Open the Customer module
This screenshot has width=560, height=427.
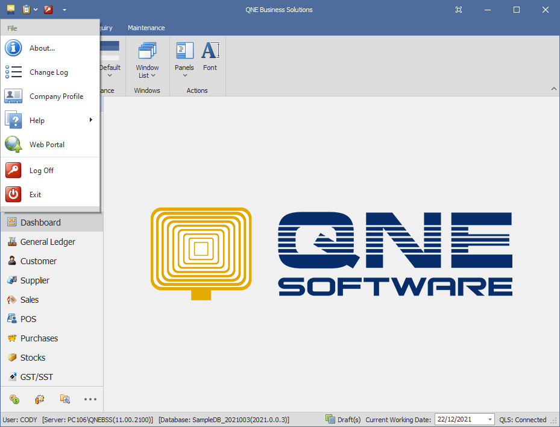52,261
